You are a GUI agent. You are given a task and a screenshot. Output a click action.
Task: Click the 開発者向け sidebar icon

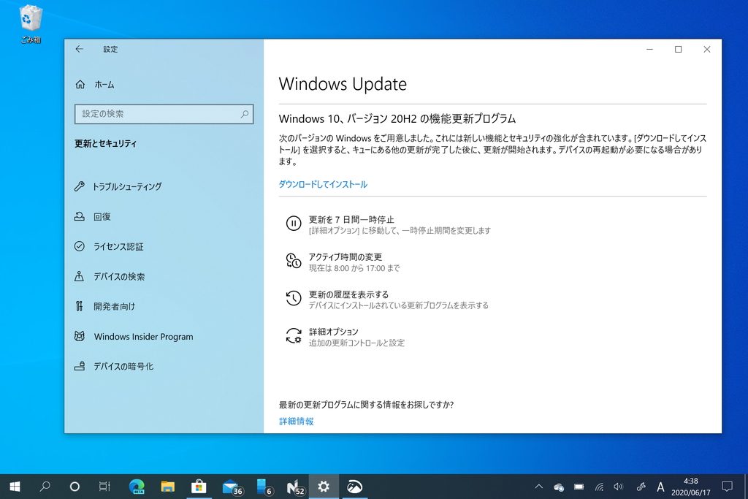click(80, 307)
